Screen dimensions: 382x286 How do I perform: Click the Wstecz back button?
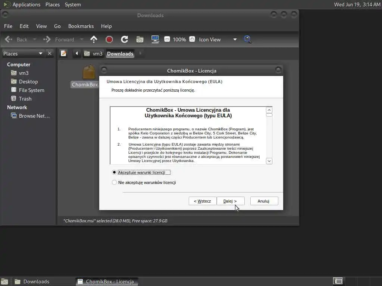click(x=202, y=201)
